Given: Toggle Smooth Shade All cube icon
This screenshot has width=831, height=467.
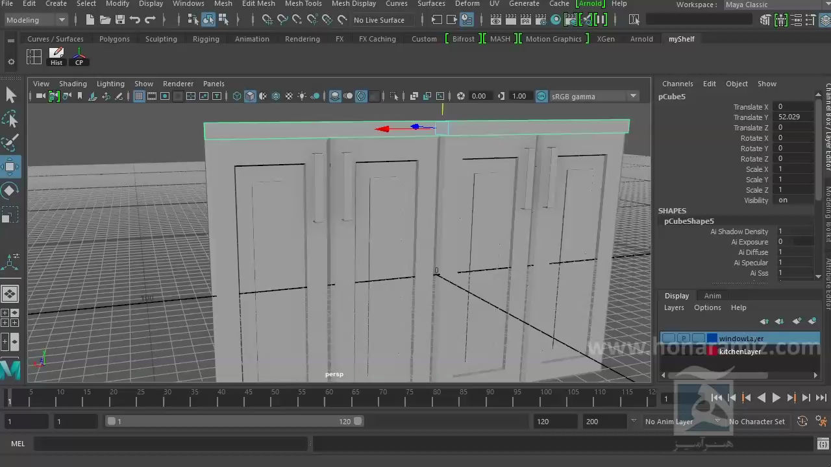Looking at the screenshot, I should pyautogui.click(x=250, y=96).
